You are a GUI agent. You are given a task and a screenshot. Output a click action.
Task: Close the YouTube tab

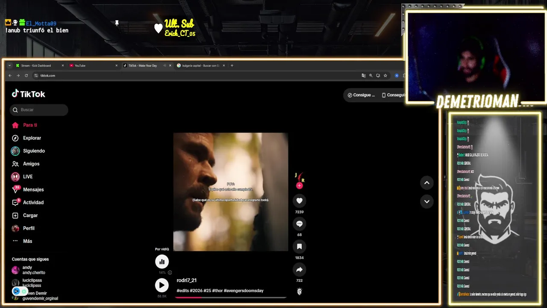[x=117, y=65]
